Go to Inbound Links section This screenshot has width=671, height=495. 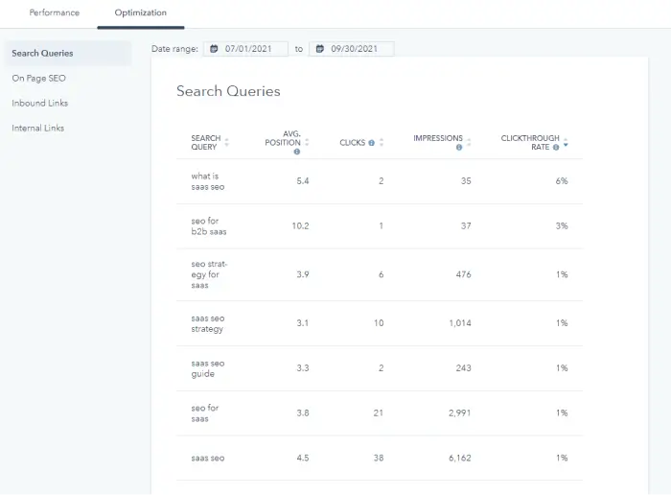click(40, 103)
